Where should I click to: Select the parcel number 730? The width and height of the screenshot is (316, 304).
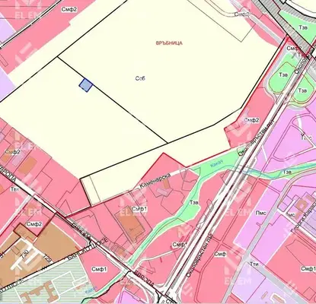(24, 253)
